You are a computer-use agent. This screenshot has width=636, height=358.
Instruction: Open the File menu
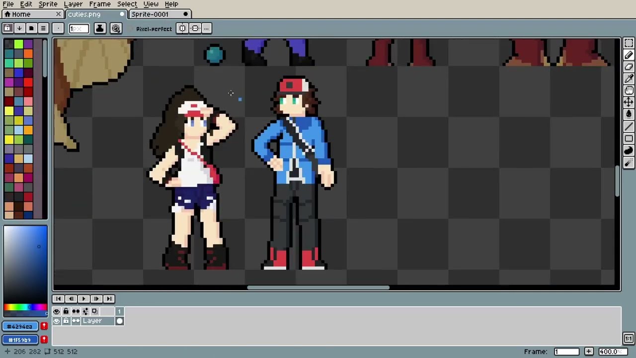(x=8, y=4)
